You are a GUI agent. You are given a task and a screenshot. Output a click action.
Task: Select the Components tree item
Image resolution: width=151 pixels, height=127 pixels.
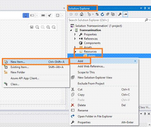92,43
